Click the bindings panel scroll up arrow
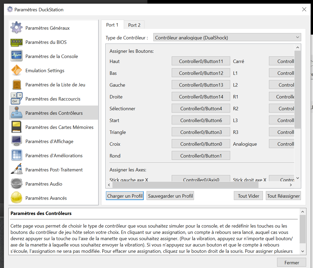 (298, 47)
